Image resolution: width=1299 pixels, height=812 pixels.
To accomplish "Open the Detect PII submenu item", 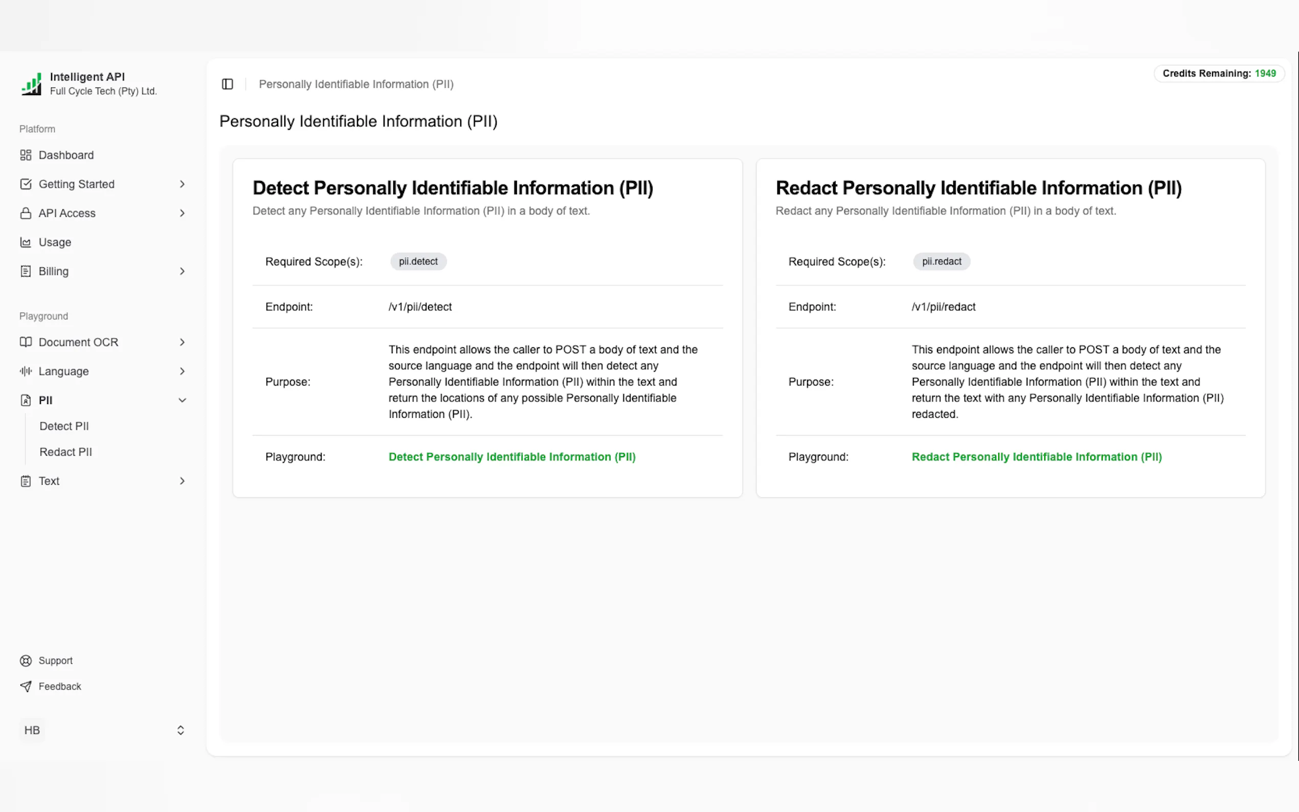I will pos(64,426).
